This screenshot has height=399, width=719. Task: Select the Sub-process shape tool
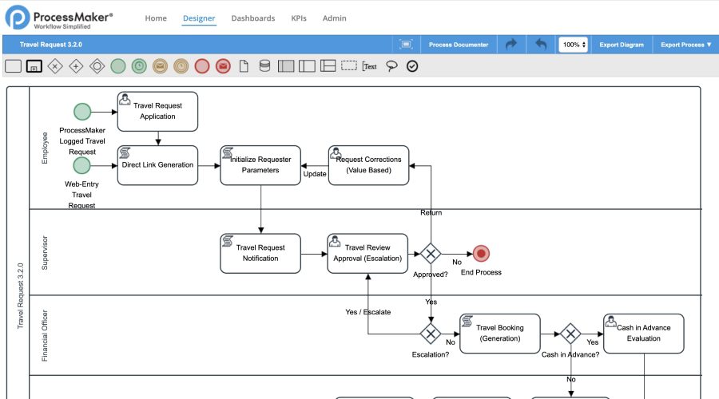click(x=34, y=66)
